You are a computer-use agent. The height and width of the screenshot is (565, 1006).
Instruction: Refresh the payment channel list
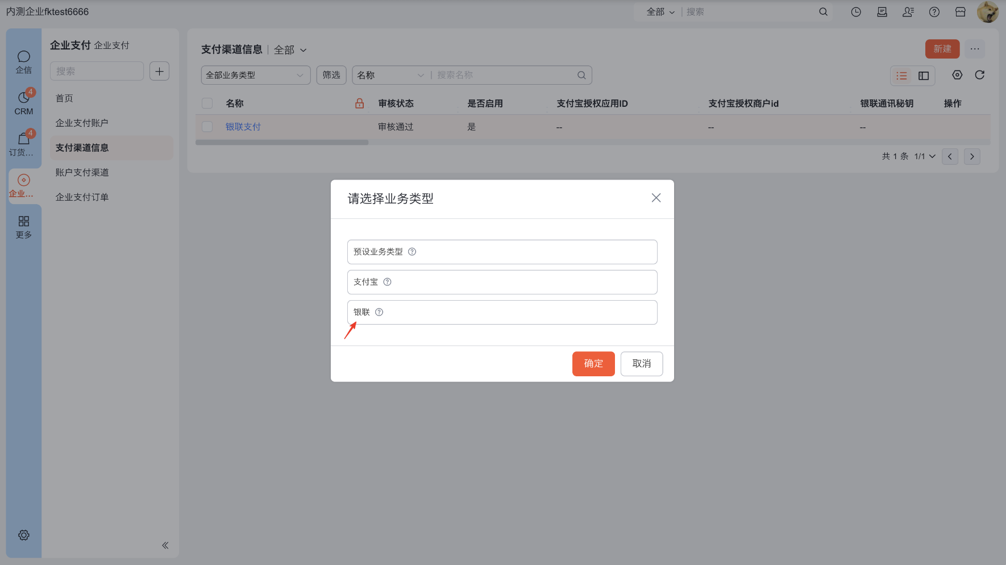point(980,75)
